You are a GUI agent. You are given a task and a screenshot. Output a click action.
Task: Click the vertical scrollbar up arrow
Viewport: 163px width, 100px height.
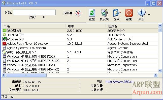[x=160, y=26]
